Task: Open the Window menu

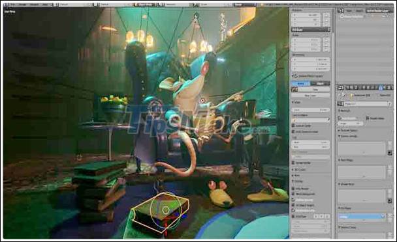Action: [x=35, y=5]
